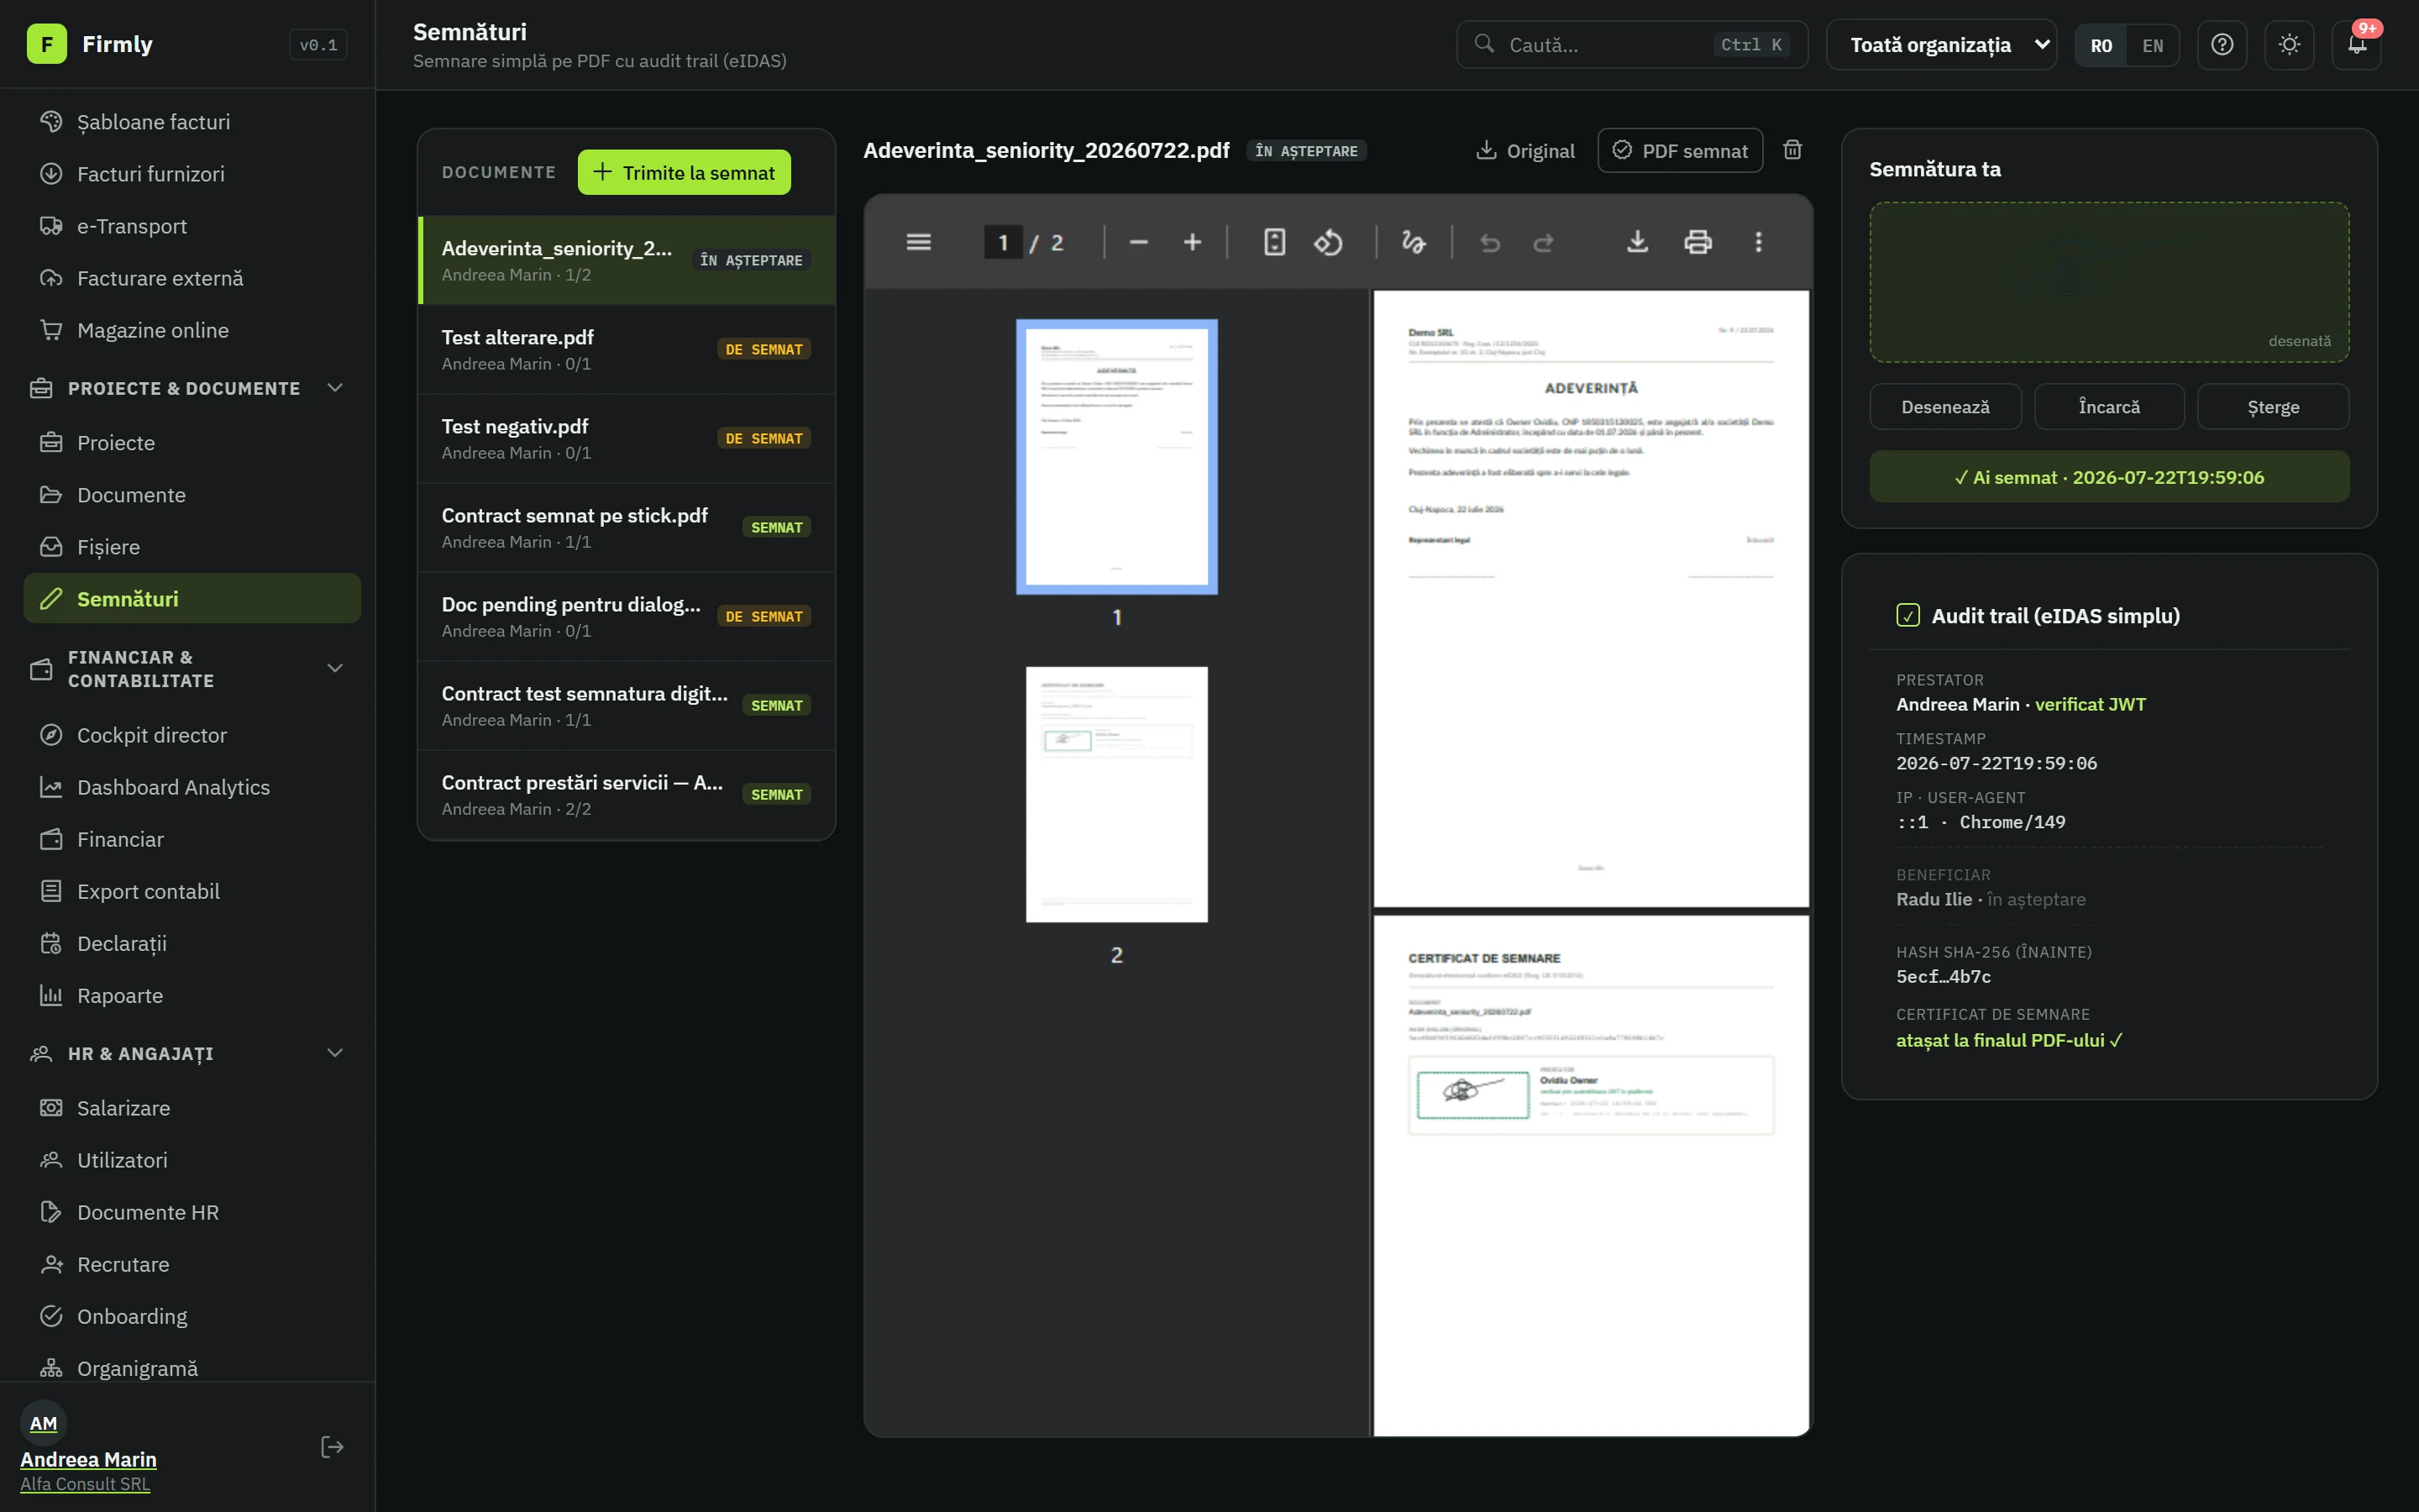Viewport: 2419px width, 1512px height.
Task: Open Cockpit director menu item
Action: pyautogui.click(x=192, y=735)
